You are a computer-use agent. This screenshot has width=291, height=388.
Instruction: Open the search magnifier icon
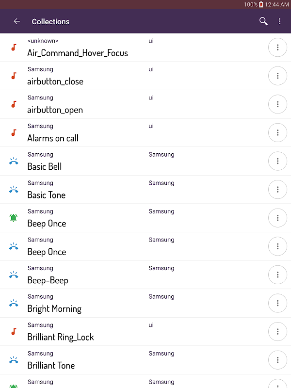point(263,21)
